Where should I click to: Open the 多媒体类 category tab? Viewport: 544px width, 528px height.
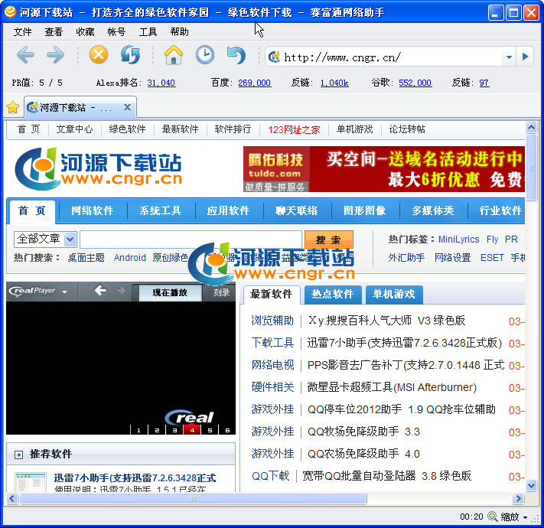coord(432,210)
